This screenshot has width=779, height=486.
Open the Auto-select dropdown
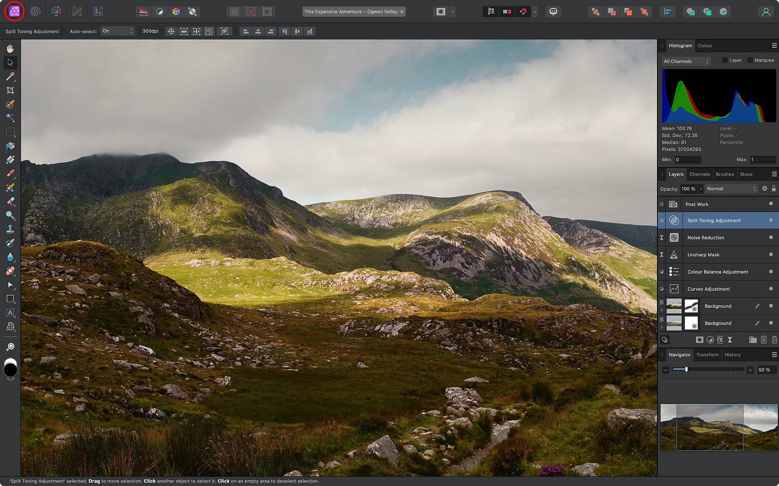[x=117, y=31]
